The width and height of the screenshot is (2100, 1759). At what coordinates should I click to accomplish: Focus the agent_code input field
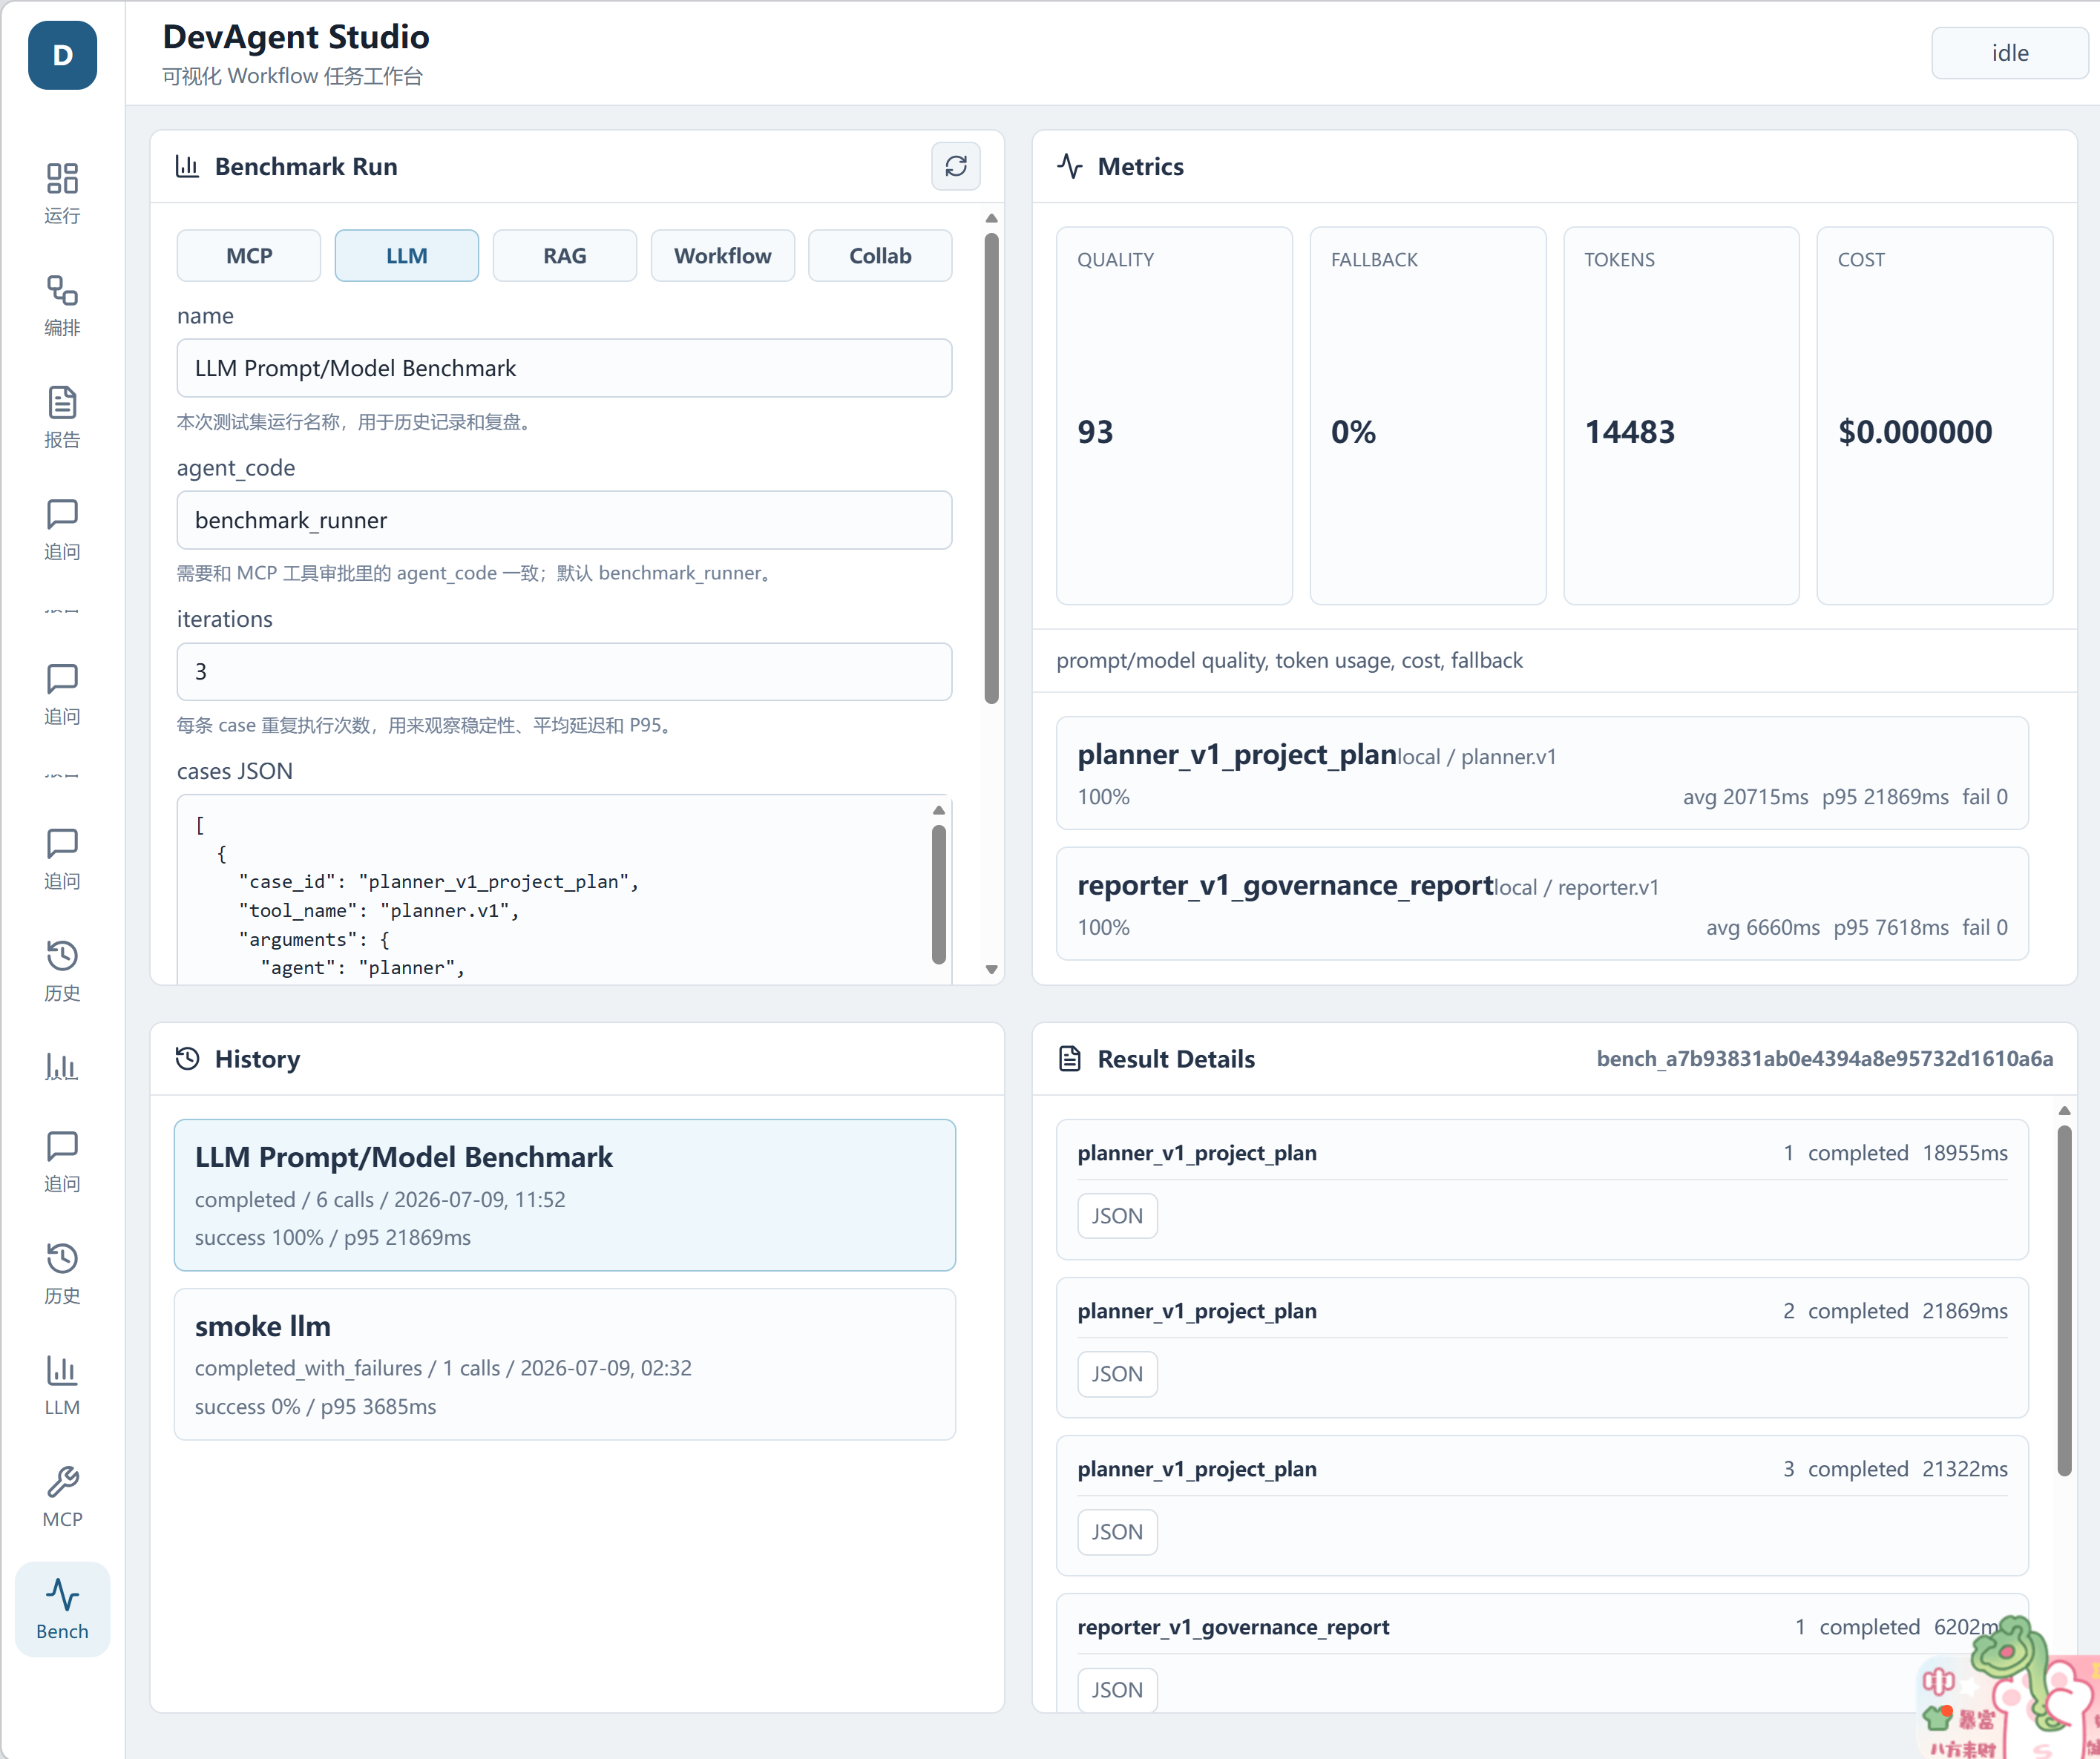[x=564, y=520]
